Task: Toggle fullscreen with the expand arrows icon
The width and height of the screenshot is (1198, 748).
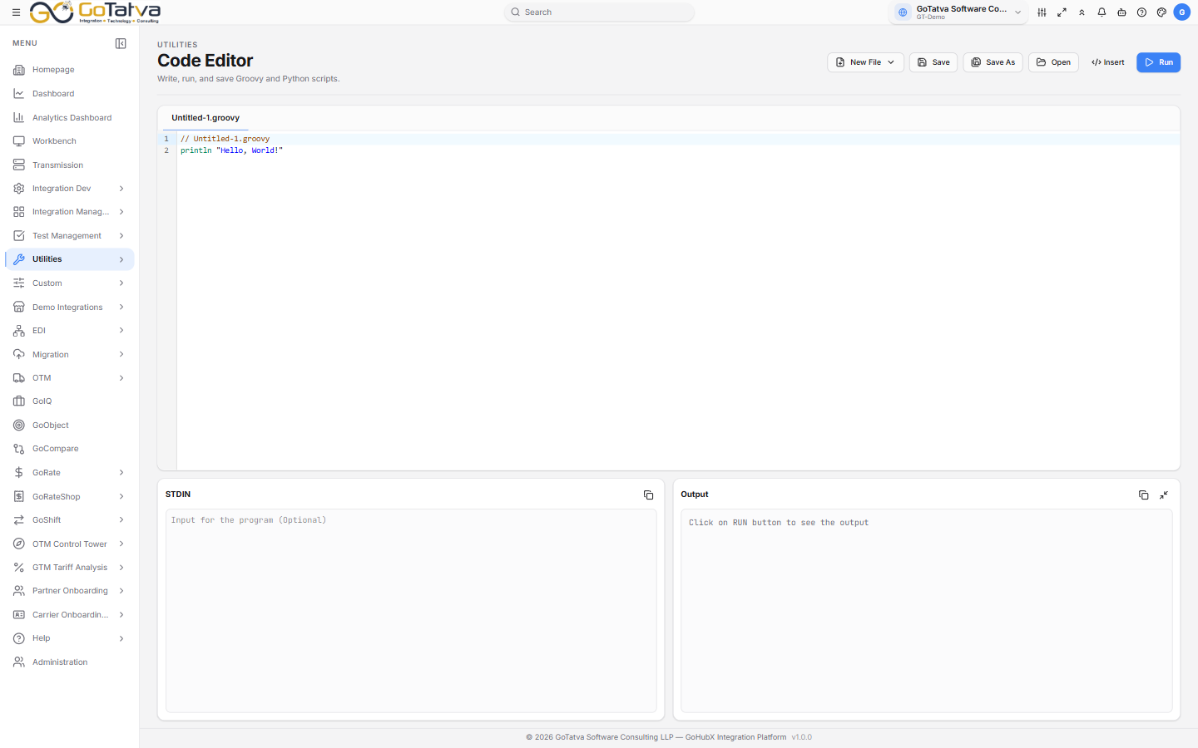Action: click(1062, 12)
